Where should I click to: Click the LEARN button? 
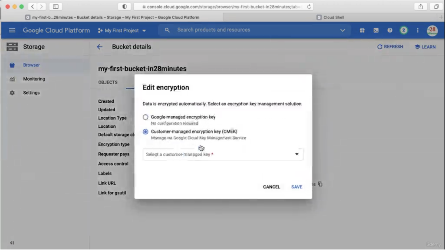coord(425,47)
